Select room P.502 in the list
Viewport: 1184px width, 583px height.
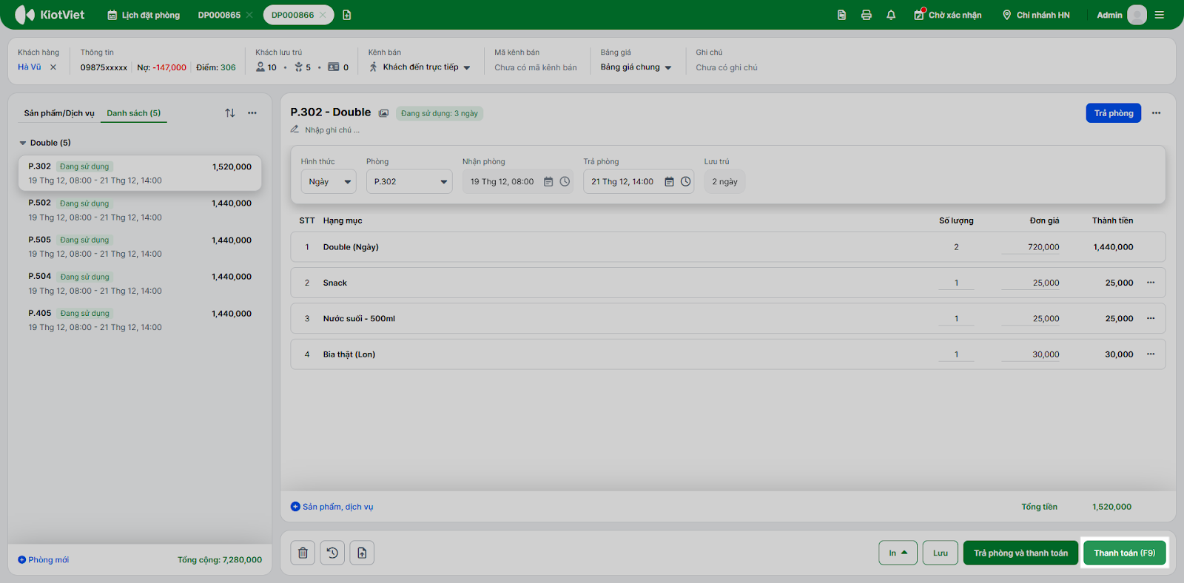pyautogui.click(x=140, y=210)
